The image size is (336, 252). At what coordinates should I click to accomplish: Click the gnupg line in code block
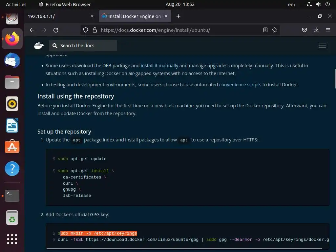pyautogui.click(x=69, y=189)
